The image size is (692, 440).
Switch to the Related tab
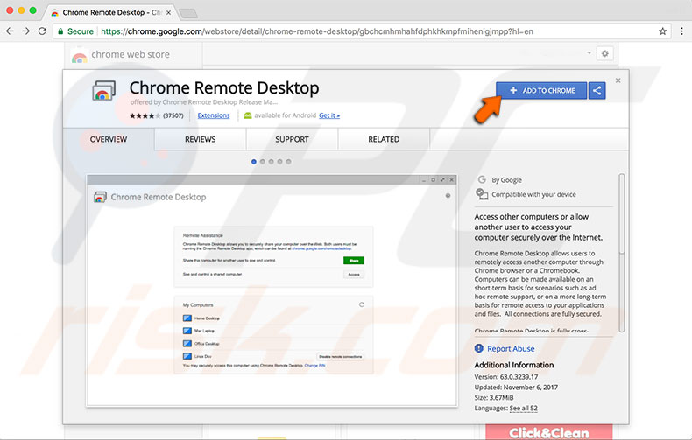[x=384, y=139]
